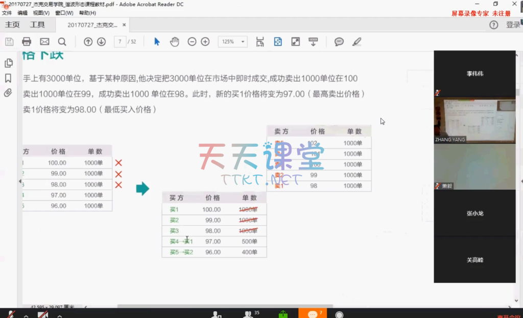523x318 pixels.
Task: Click the email envelope icon
Action: click(44, 42)
